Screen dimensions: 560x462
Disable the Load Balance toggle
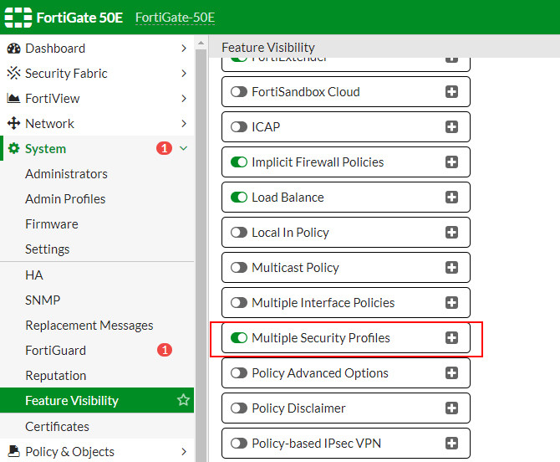(239, 197)
